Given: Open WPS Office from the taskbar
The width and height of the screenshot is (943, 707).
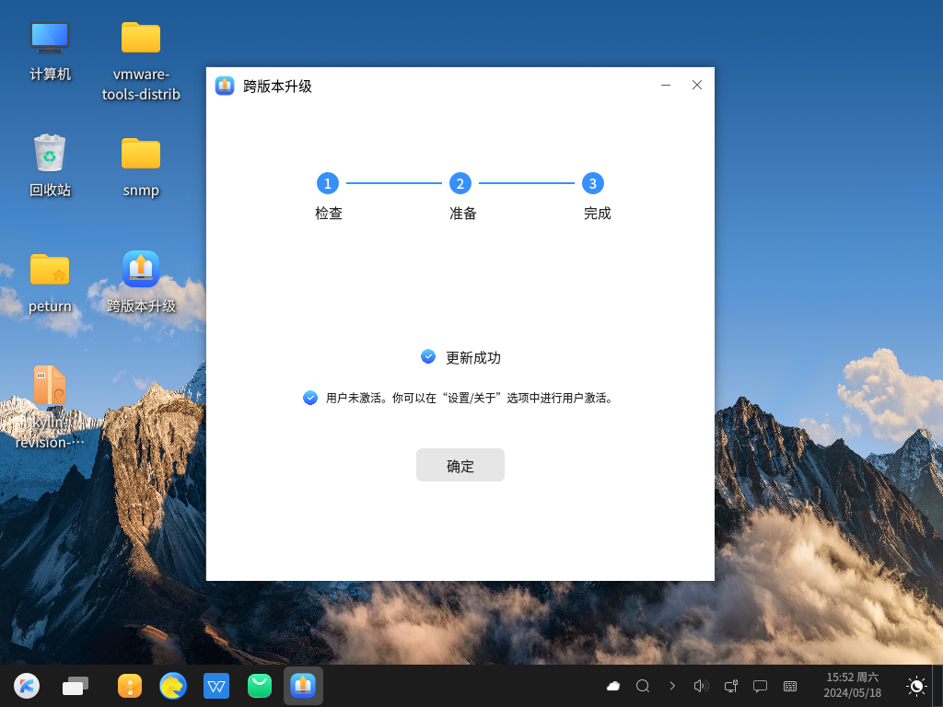Looking at the screenshot, I should point(216,685).
